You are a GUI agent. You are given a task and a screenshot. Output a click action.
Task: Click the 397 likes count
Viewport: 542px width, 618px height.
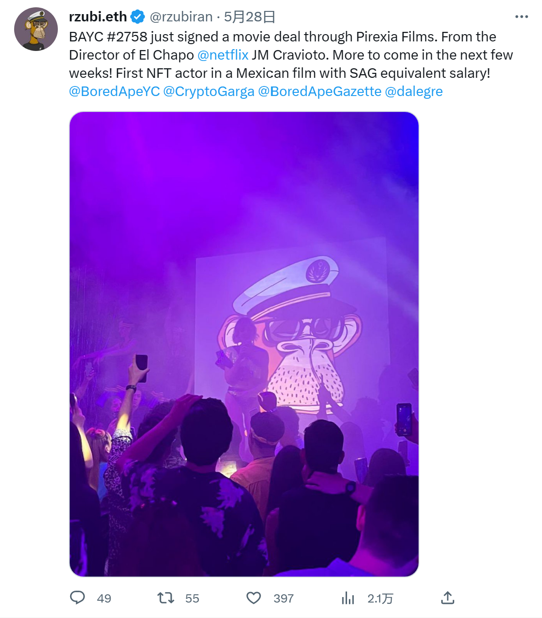283,598
